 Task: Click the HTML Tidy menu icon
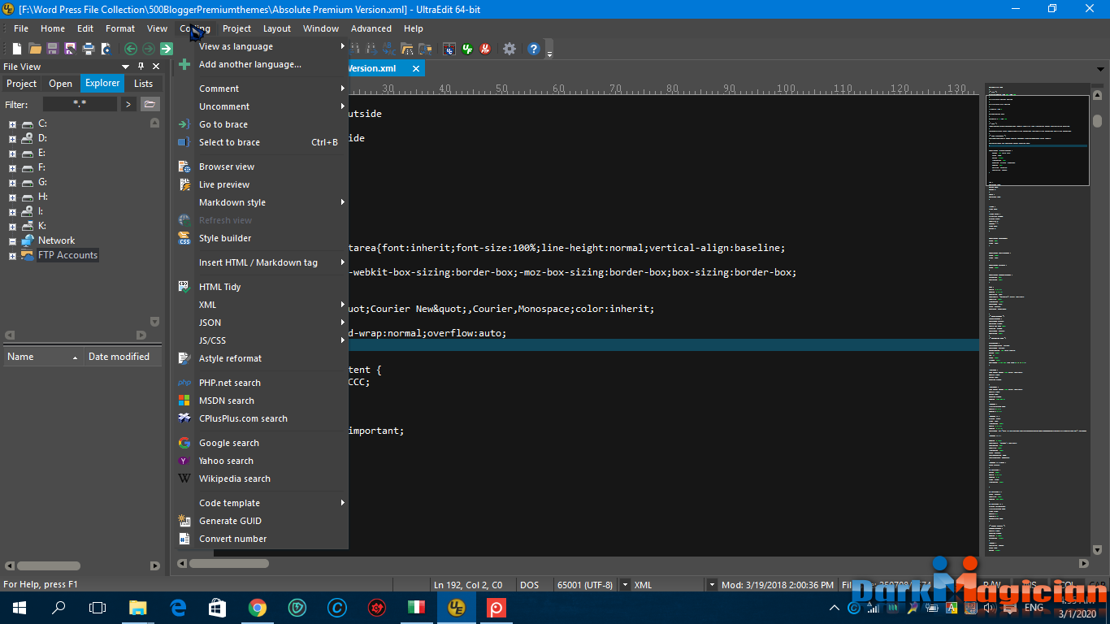tap(184, 287)
